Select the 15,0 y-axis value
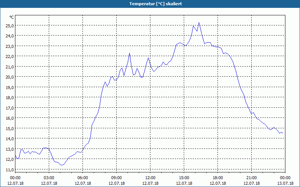 10,128
